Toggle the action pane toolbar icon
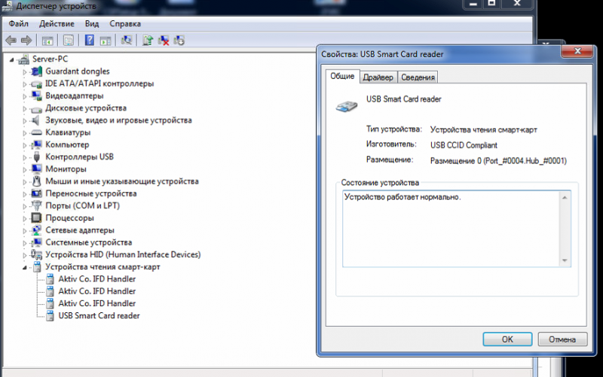Image resolution: width=603 pixels, height=377 pixels. (x=106, y=41)
